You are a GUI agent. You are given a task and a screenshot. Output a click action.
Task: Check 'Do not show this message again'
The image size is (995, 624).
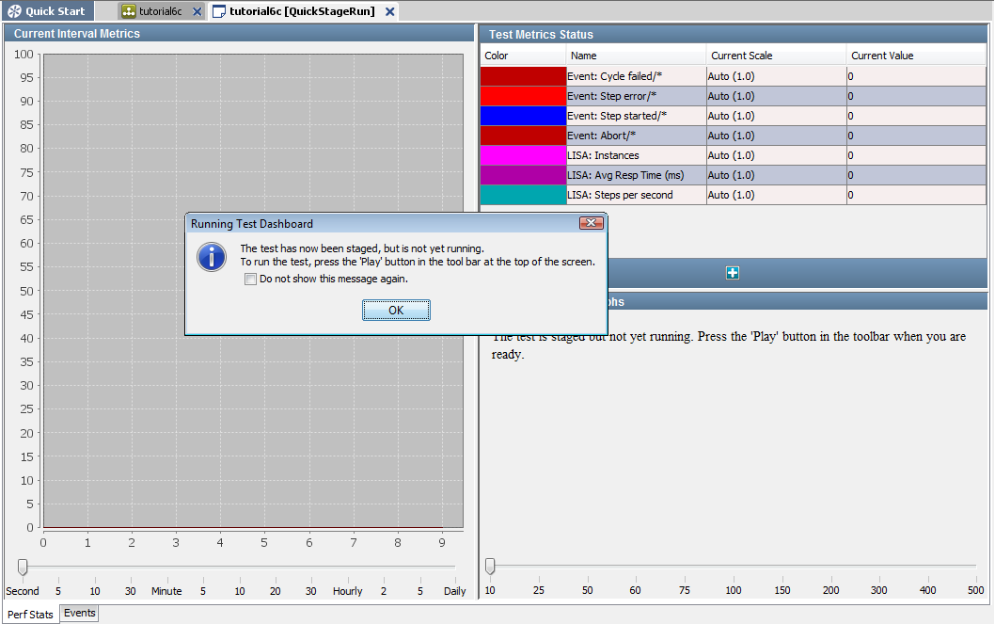pos(249,279)
